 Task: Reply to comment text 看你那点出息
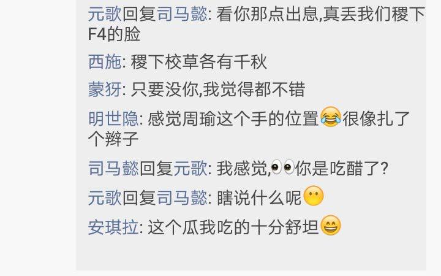[267, 13]
